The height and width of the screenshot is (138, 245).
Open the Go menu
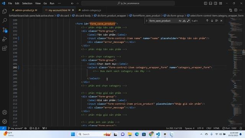[x=45, y=3]
